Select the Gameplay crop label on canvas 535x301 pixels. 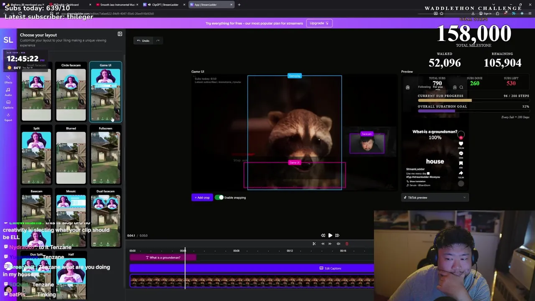(294, 76)
